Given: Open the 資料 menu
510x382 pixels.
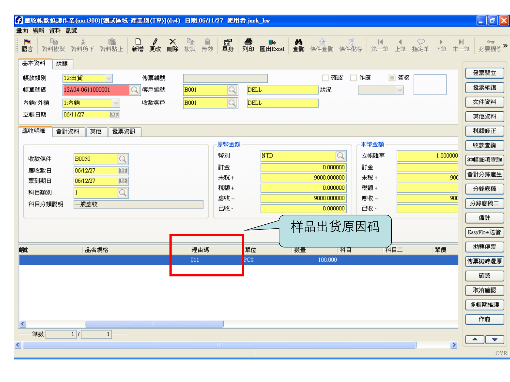Looking at the screenshot, I should click(54, 30).
